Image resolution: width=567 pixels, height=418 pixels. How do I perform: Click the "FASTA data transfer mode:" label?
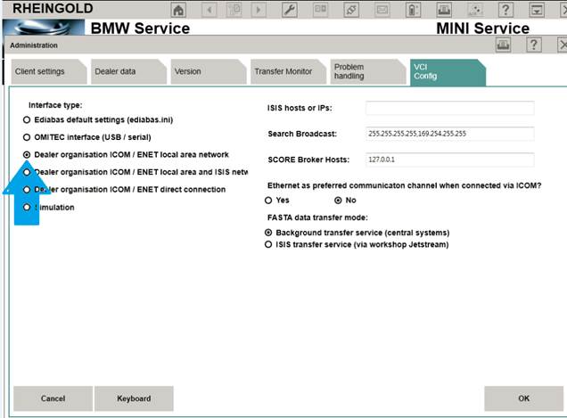click(317, 217)
